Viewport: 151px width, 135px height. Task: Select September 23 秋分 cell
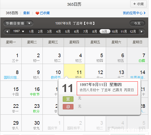(x=32, y=106)
